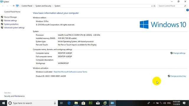Screen dimensions: 189x106
Task: Go to Control Panel Home
Action: (12, 12)
